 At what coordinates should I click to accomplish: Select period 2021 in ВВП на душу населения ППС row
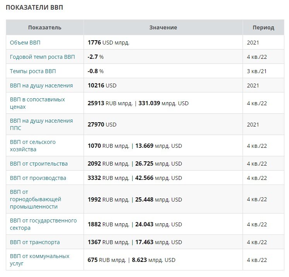(253, 125)
